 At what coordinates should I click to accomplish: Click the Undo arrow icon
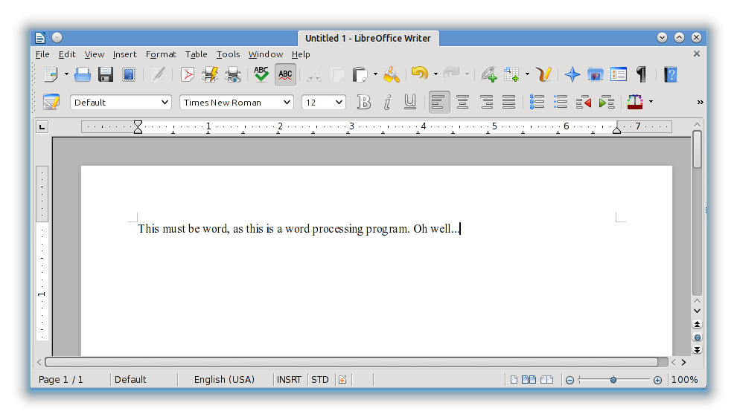coord(419,74)
